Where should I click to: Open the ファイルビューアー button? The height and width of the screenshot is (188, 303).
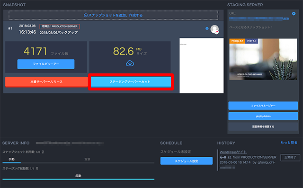click(46, 64)
